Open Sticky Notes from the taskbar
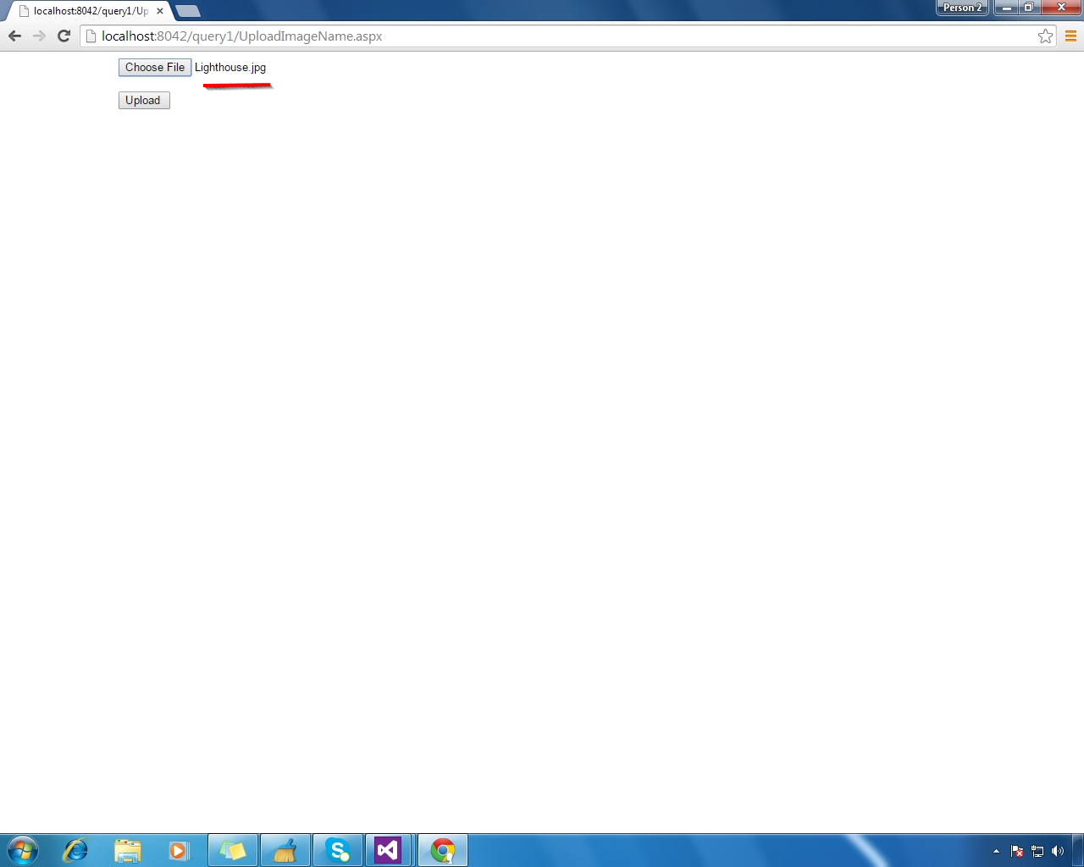This screenshot has width=1084, height=867. tap(232, 849)
